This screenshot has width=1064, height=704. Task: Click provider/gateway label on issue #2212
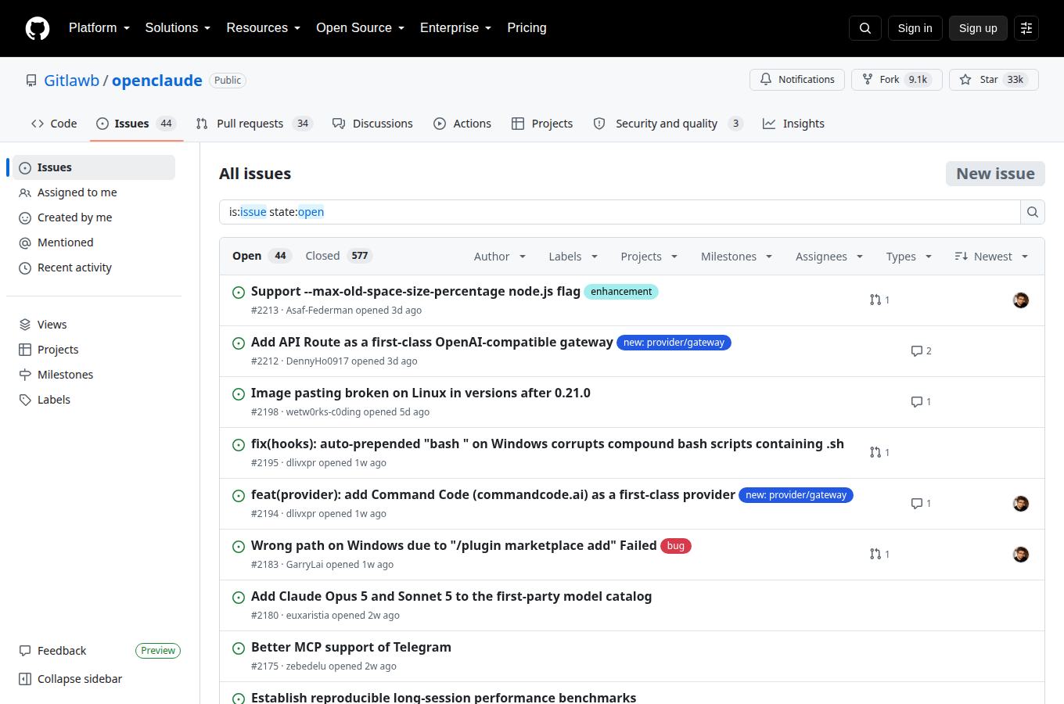coord(674,343)
